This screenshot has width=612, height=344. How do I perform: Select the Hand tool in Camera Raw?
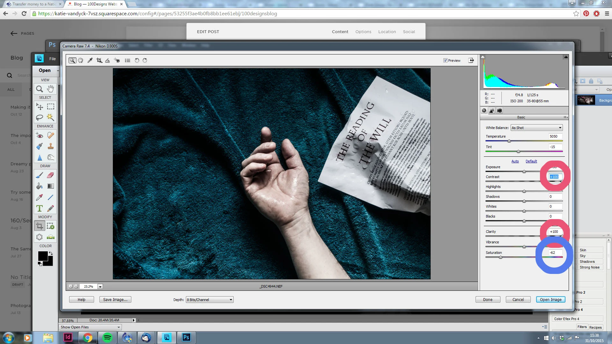pyautogui.click(x=81, y=60)
